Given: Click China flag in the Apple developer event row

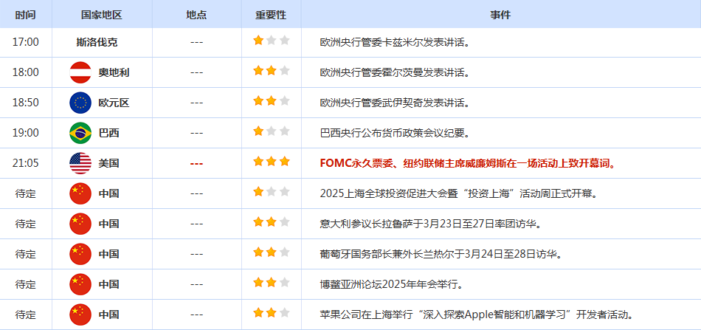Looking at the screenshot, I should [80, 314].
